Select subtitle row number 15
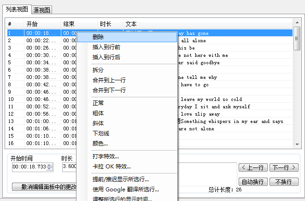This screenshot has height=201, width=305. (149, 136)
